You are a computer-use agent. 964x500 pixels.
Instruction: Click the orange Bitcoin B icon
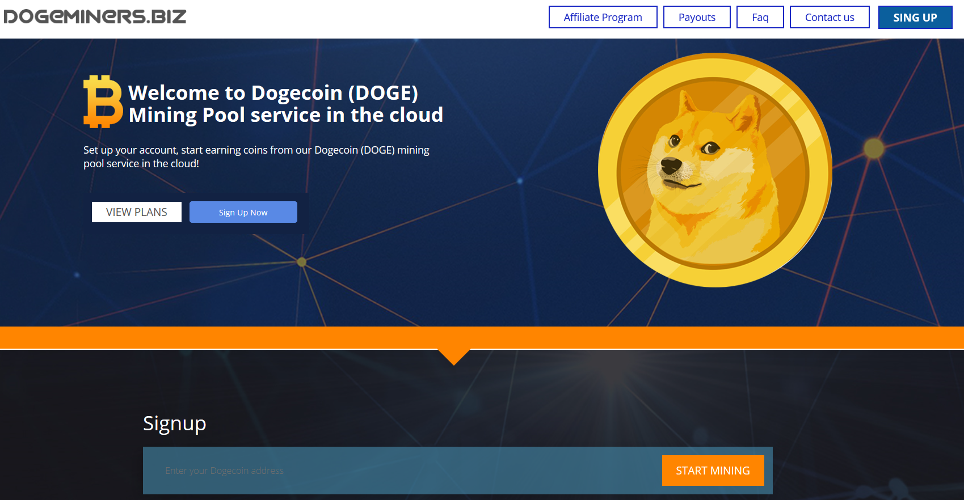[x=103, y=101]
